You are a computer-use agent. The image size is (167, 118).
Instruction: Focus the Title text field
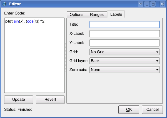[124, 24]
